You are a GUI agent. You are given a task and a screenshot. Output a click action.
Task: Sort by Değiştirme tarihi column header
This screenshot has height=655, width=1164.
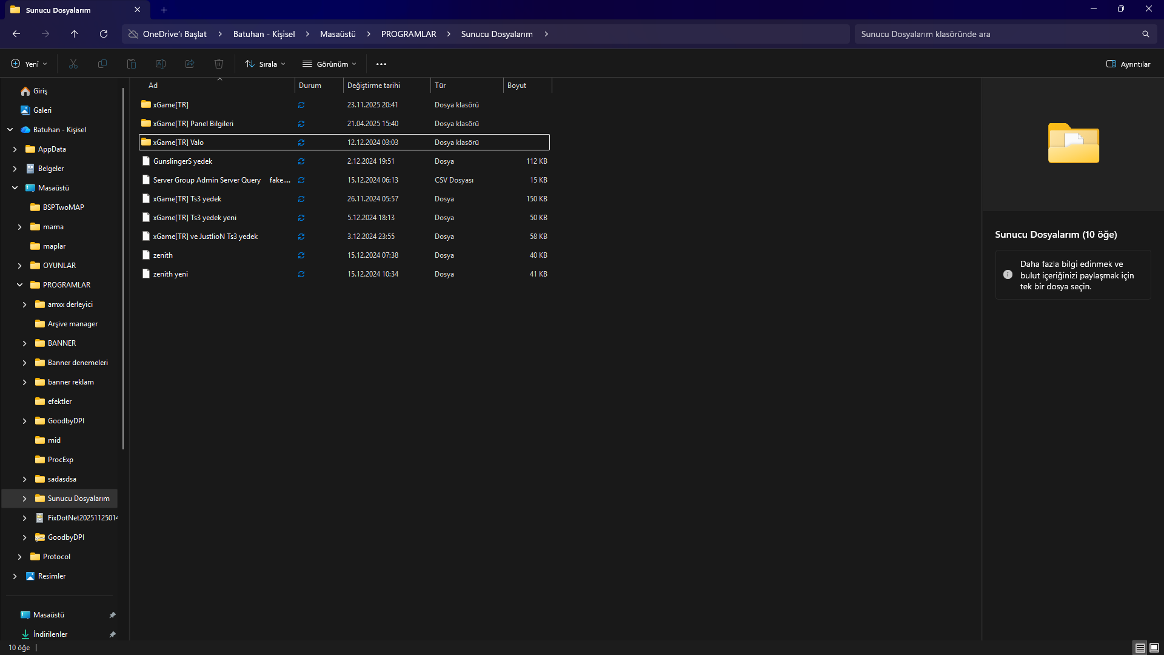[387, 86]
